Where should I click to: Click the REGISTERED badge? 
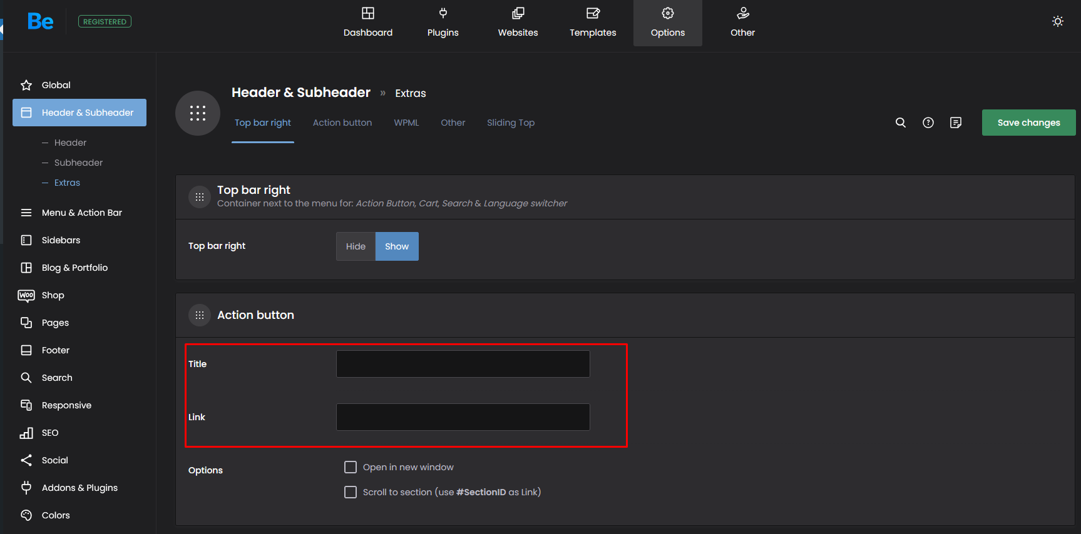pyautogui.click(x=105, y=21)
